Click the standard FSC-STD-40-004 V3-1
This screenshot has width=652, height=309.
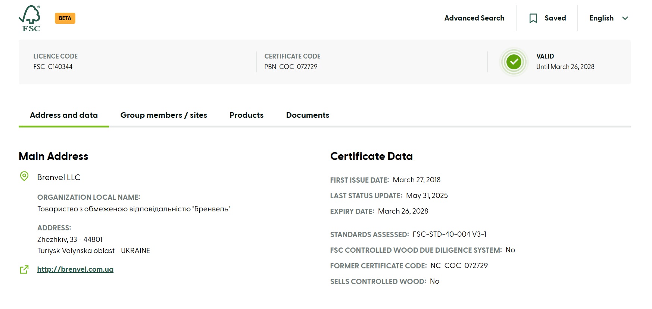click(449, 234)
